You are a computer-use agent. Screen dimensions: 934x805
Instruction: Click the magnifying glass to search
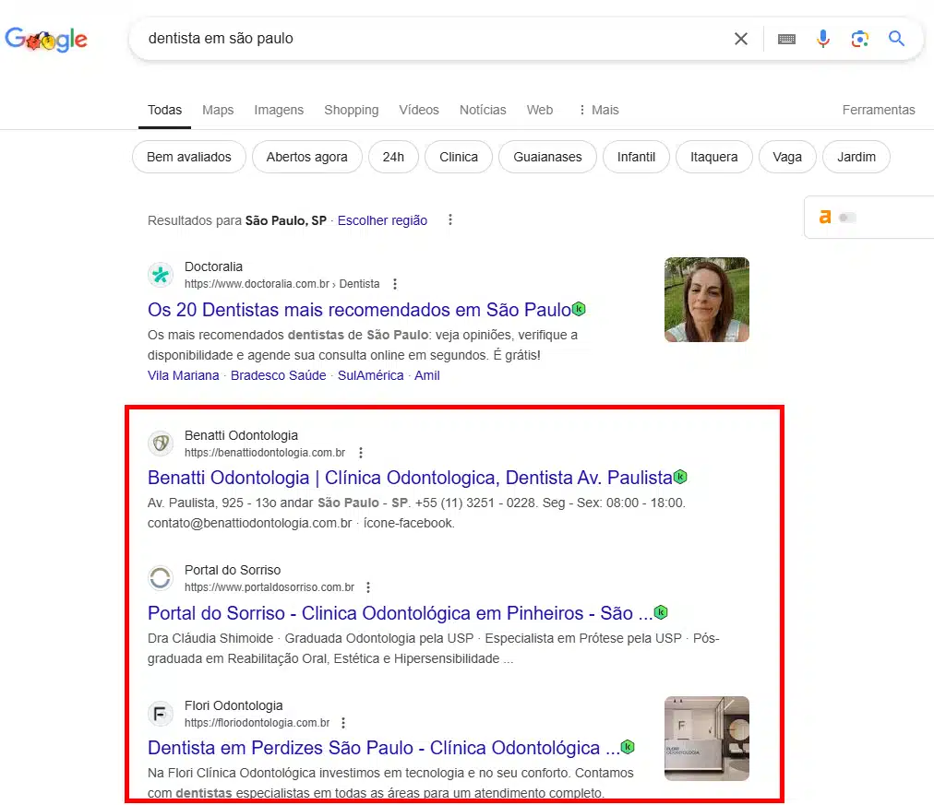[896, 39]
